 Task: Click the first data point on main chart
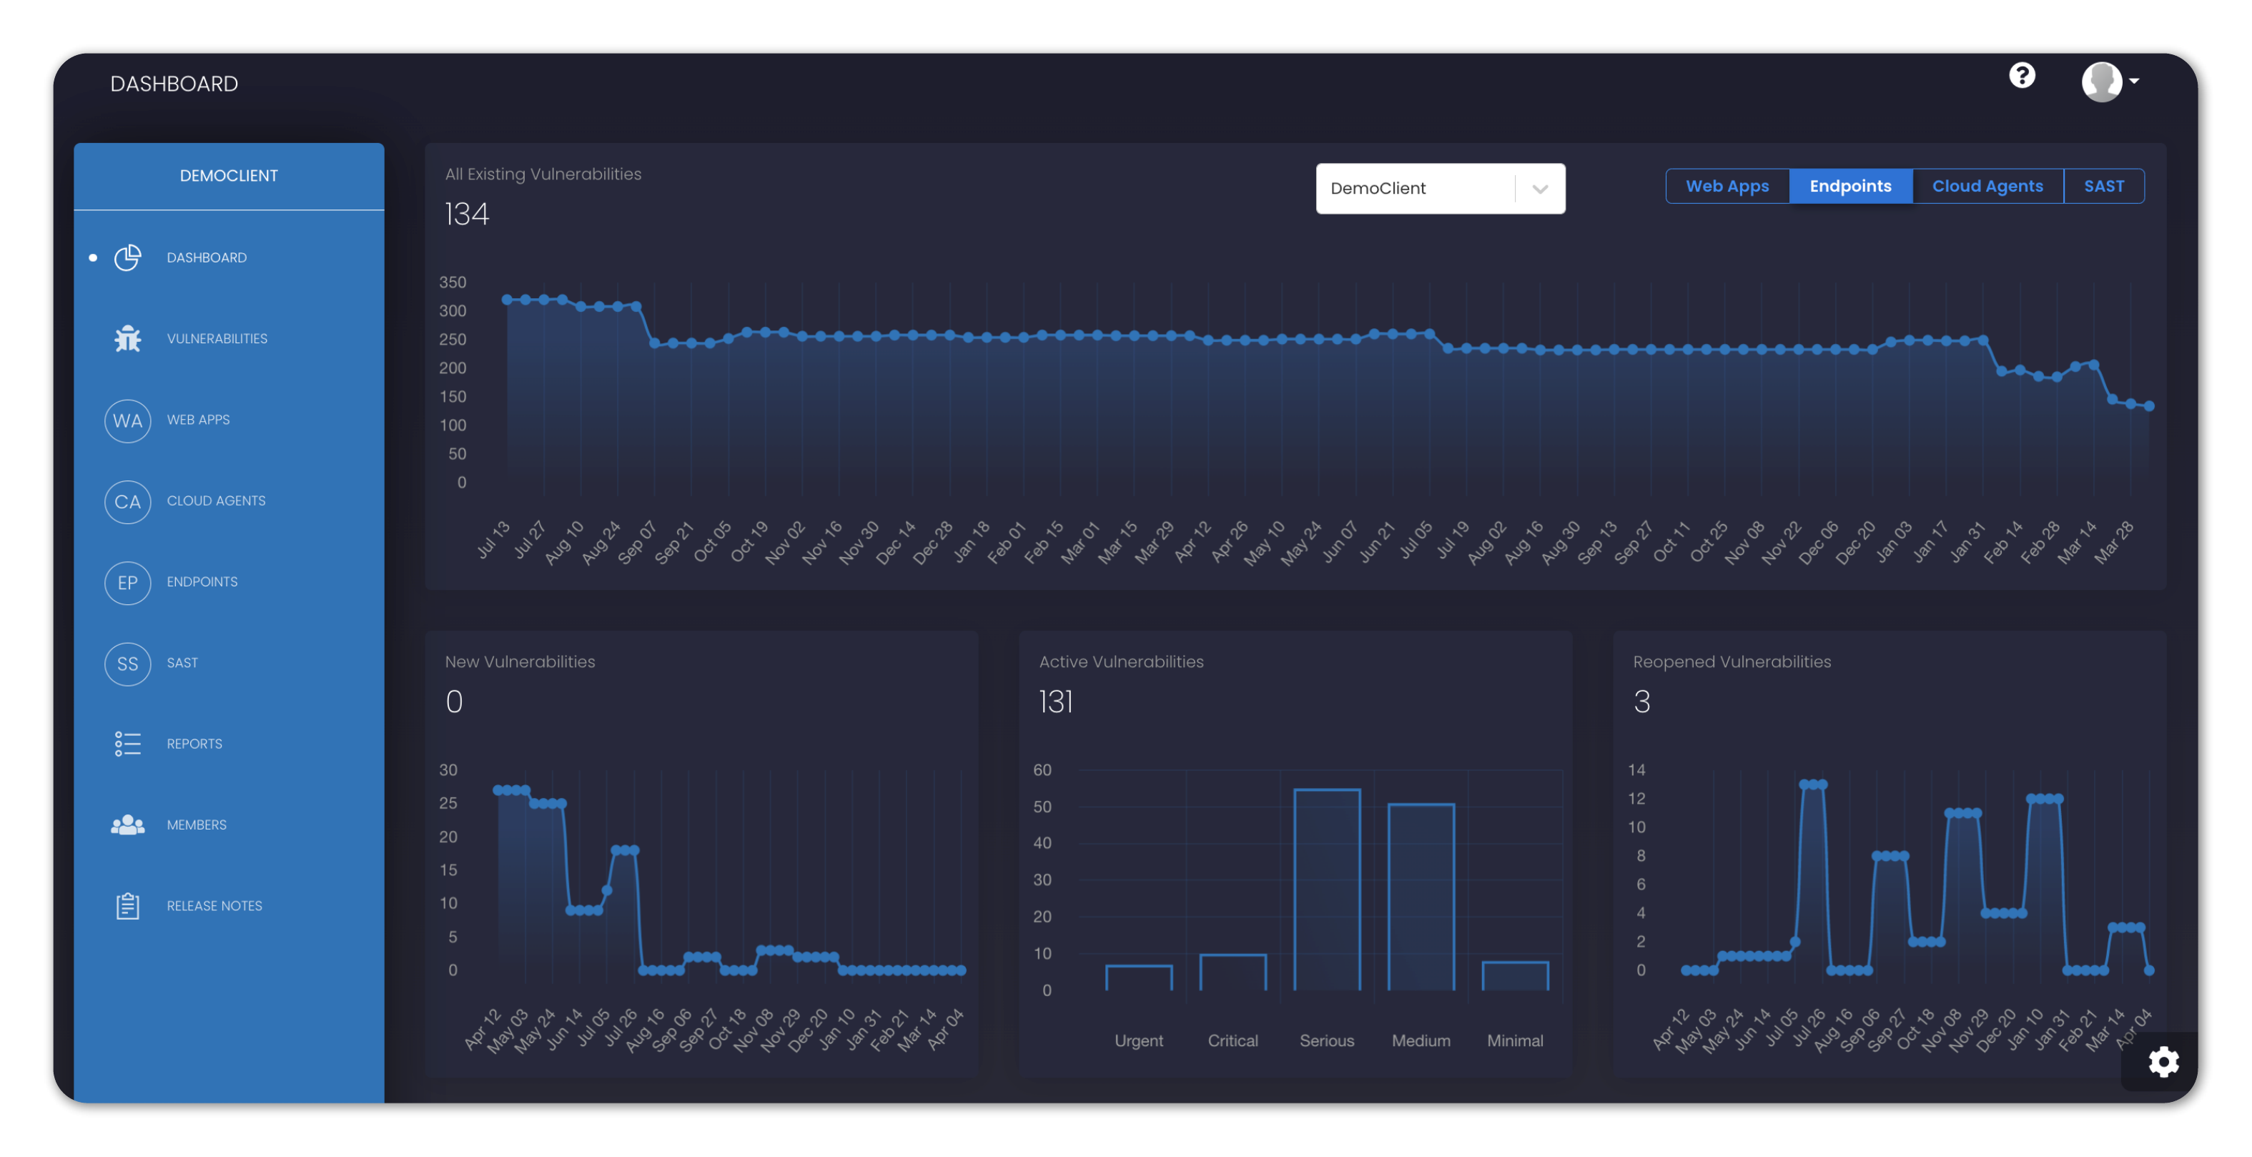click(x=507, y=300)
